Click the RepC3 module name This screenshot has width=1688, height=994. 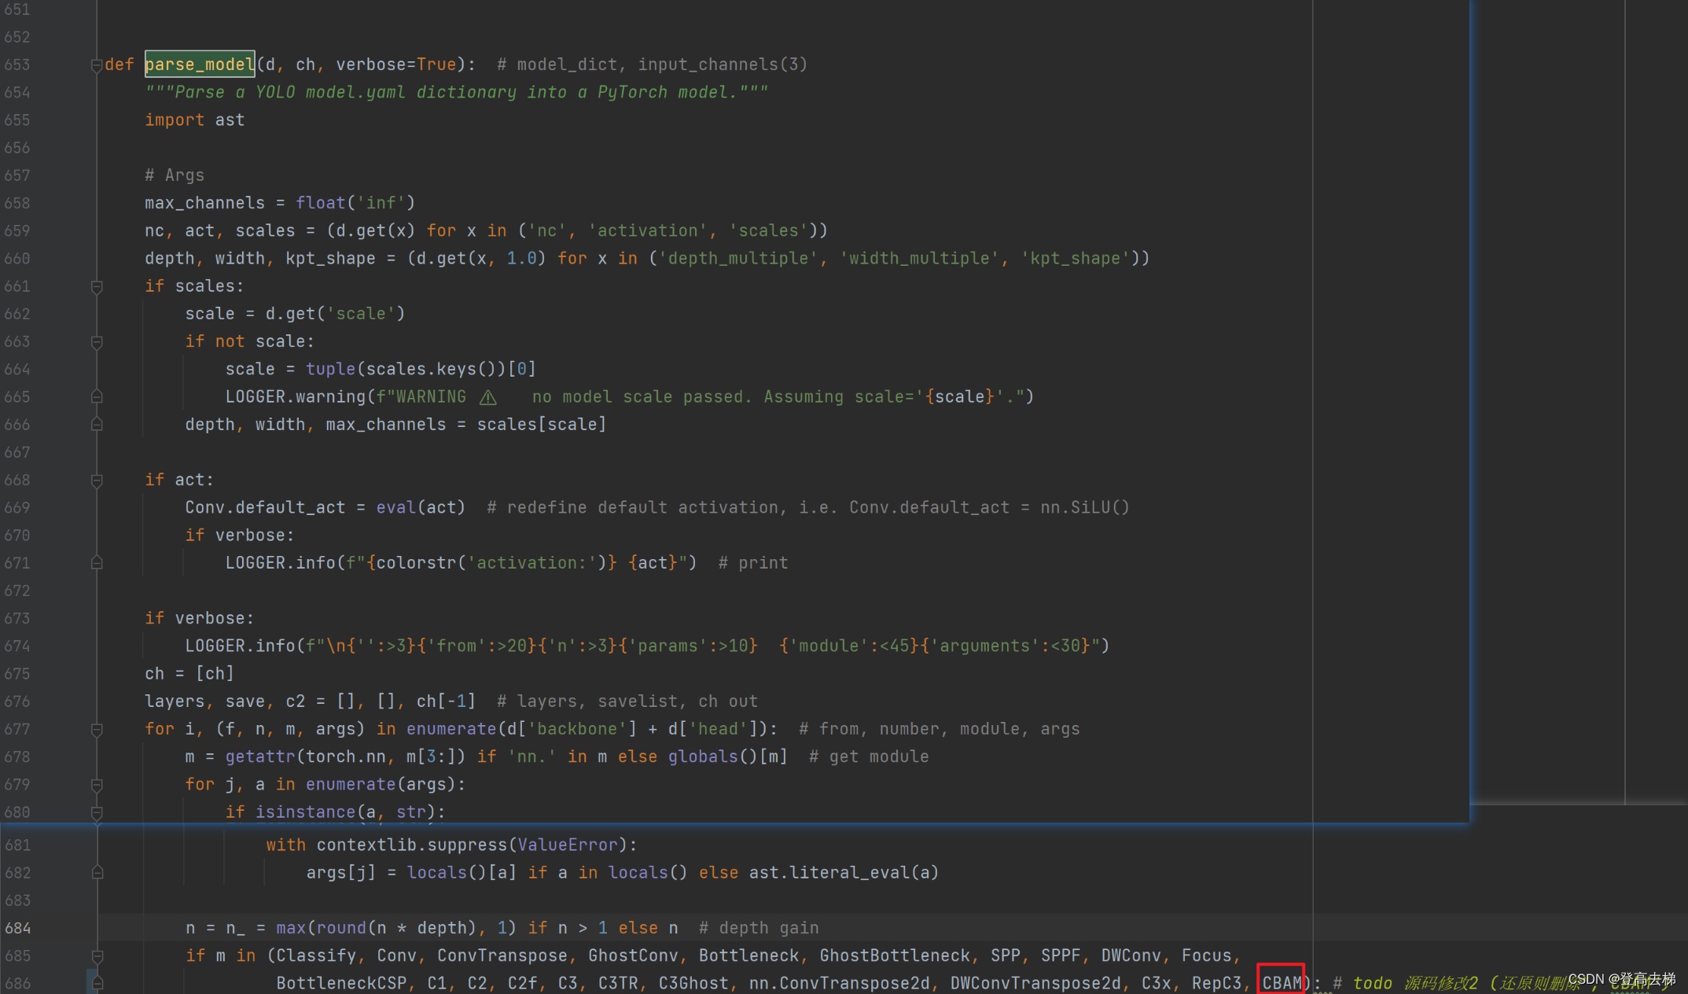point(1216,984)
